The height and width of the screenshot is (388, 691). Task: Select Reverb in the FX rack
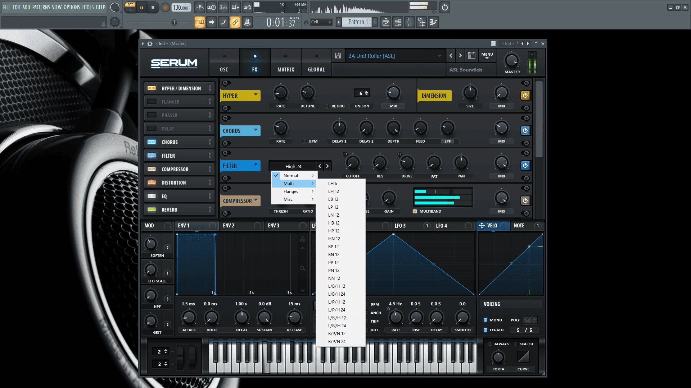click(179, 210)
